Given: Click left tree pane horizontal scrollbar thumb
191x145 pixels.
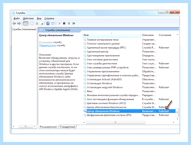Looking at the screenshot, I should tap(26, 126).
